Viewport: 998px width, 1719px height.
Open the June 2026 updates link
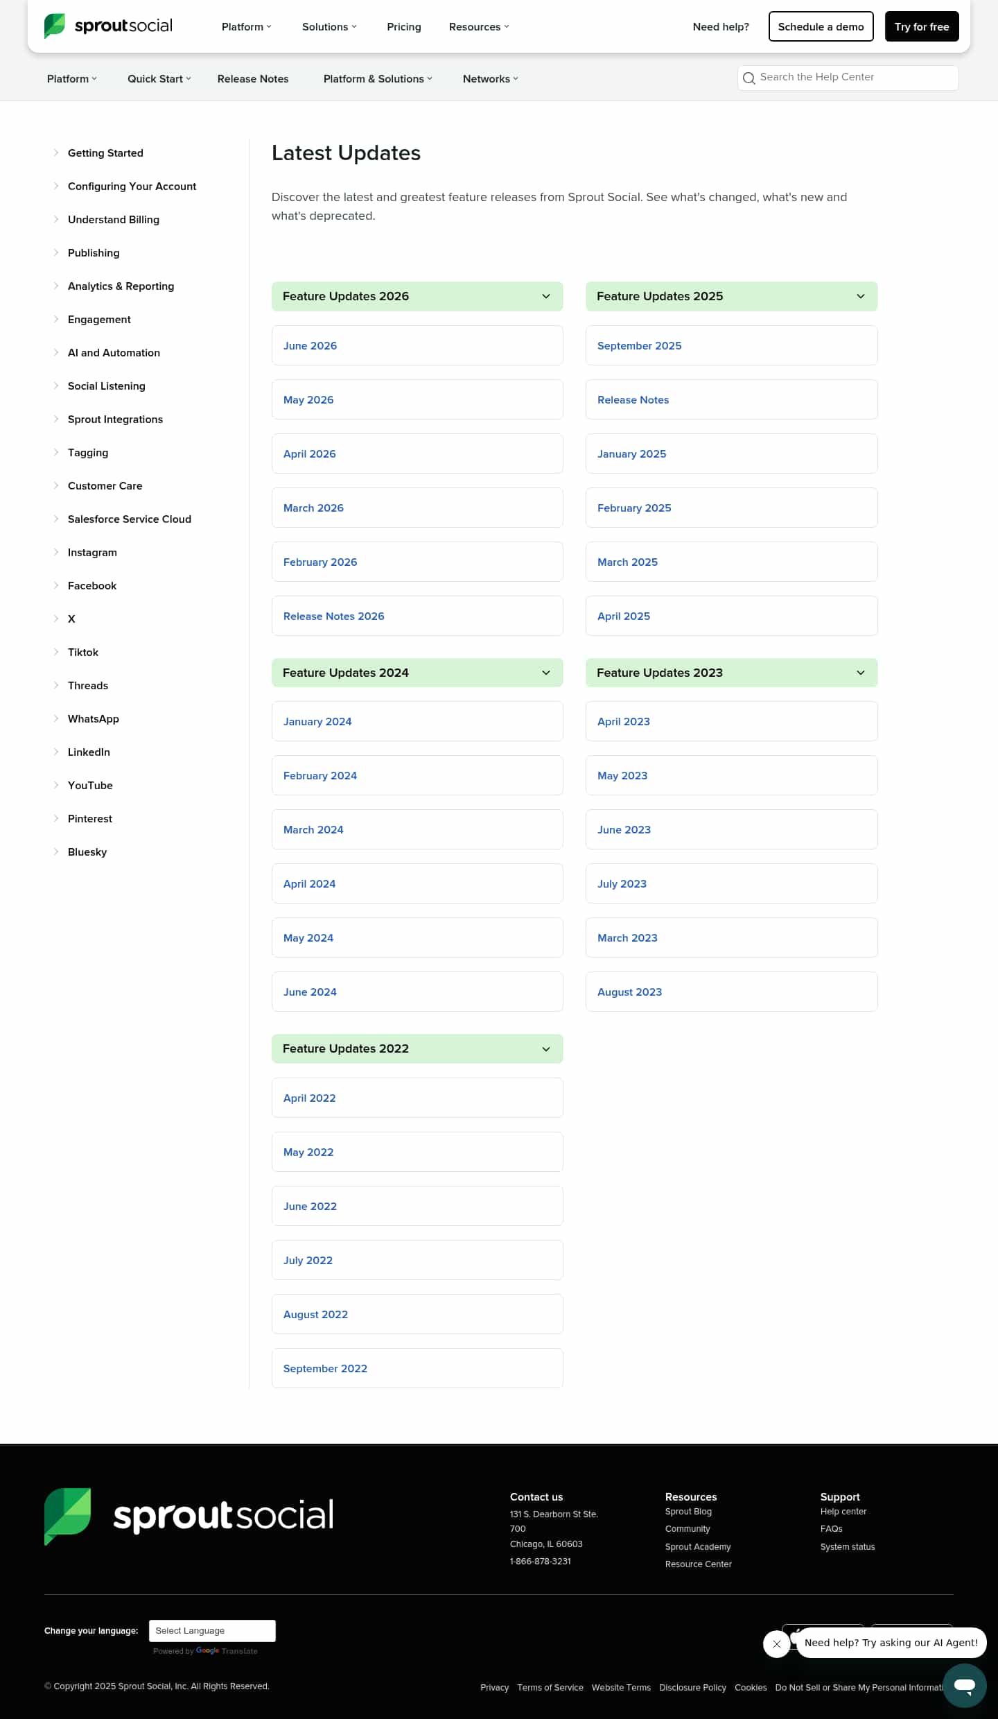click(x=417, y=345)
